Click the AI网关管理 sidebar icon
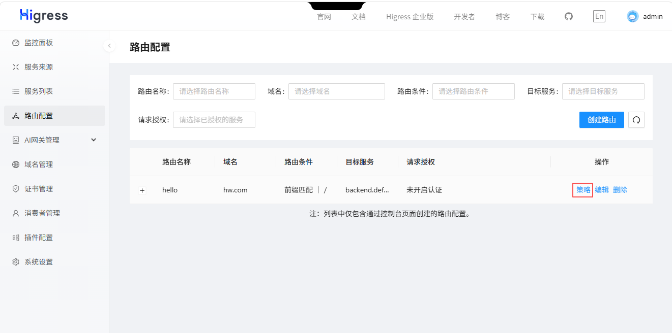672x333 pixels. (x=16, y=140)
